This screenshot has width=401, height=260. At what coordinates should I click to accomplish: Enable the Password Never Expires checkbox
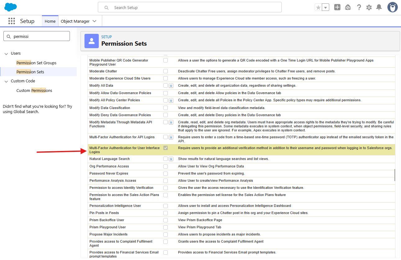coord(166,174)
